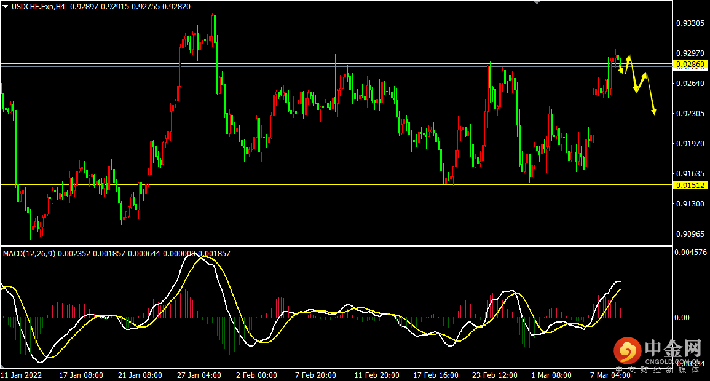Click the last downward yellow arrow head
Image resolution: width=710 pixels, height=381 pixels.
tap(653, 111)
